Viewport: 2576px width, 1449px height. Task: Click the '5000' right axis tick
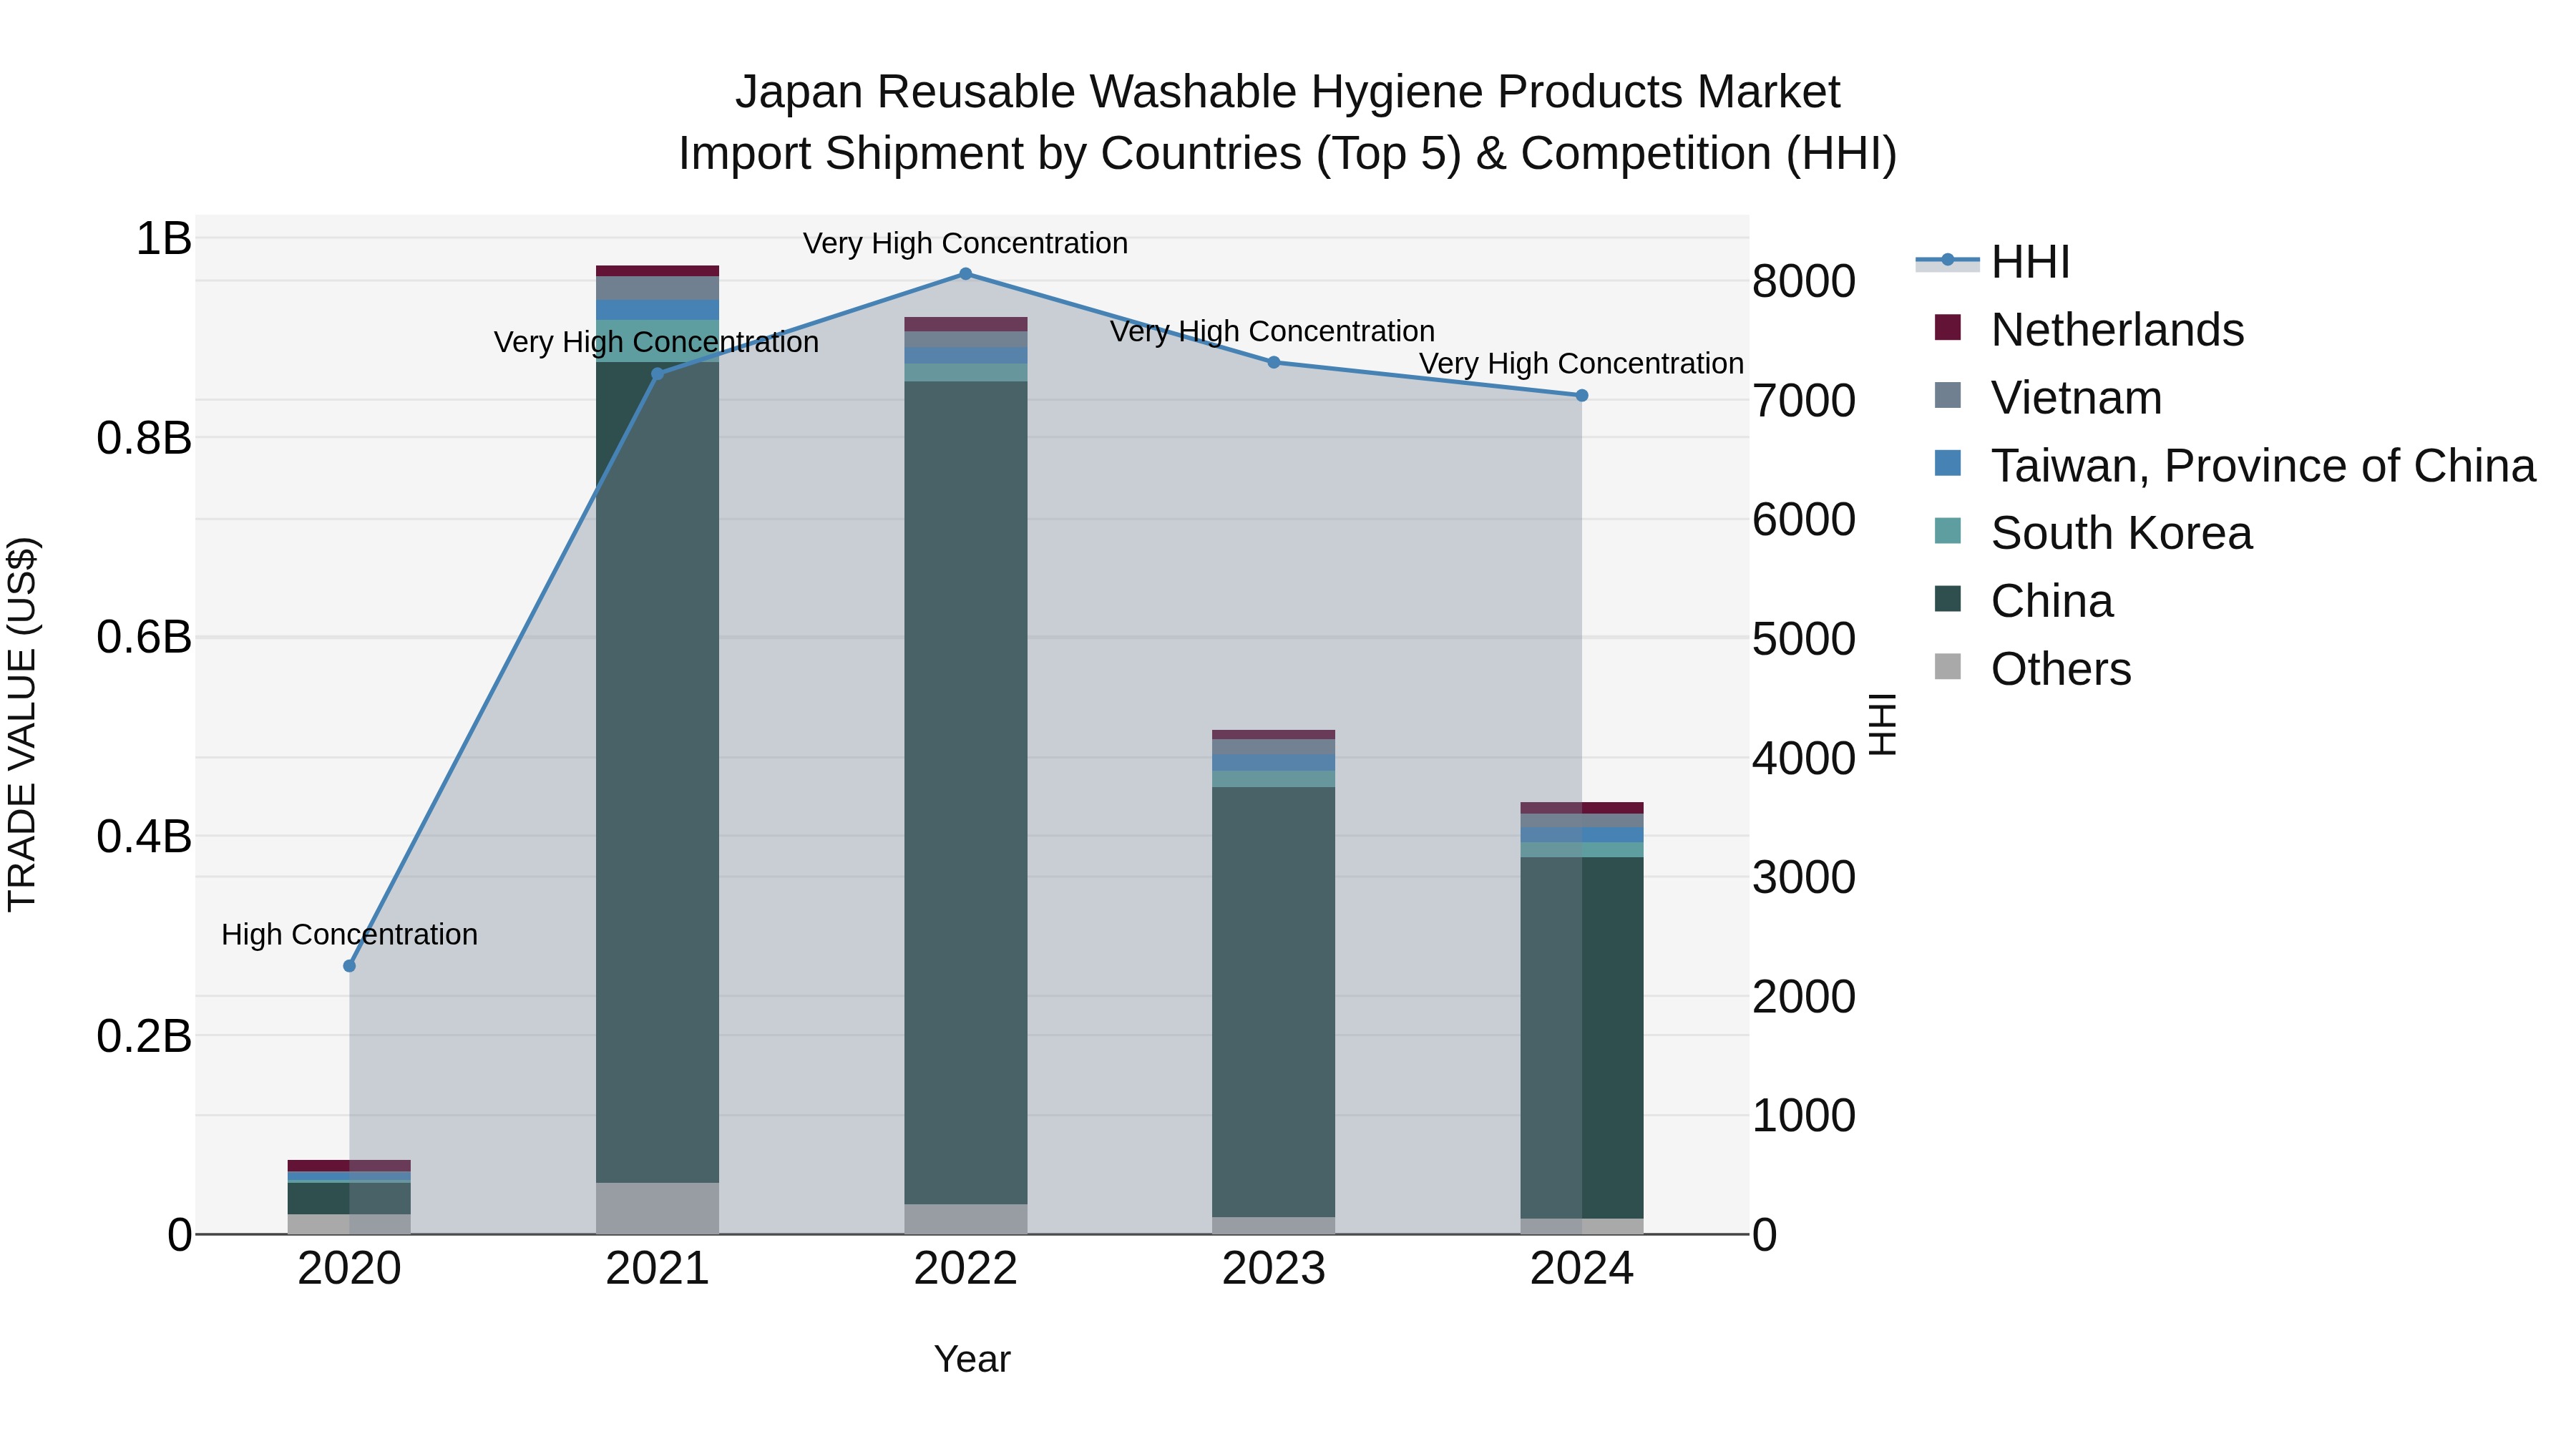pos(1804,639)
